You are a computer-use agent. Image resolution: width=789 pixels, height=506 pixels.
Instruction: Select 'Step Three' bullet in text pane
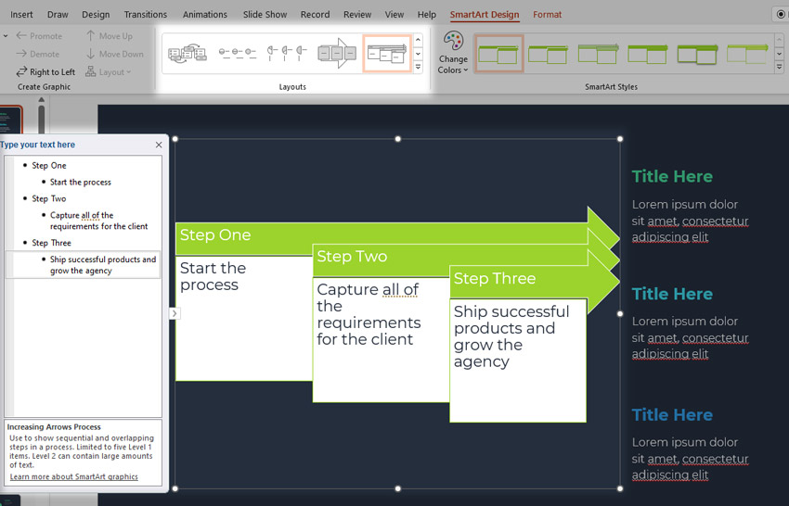click(51, 243)
